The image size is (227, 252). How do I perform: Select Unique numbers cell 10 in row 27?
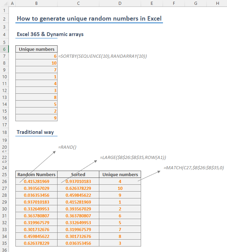120,188
